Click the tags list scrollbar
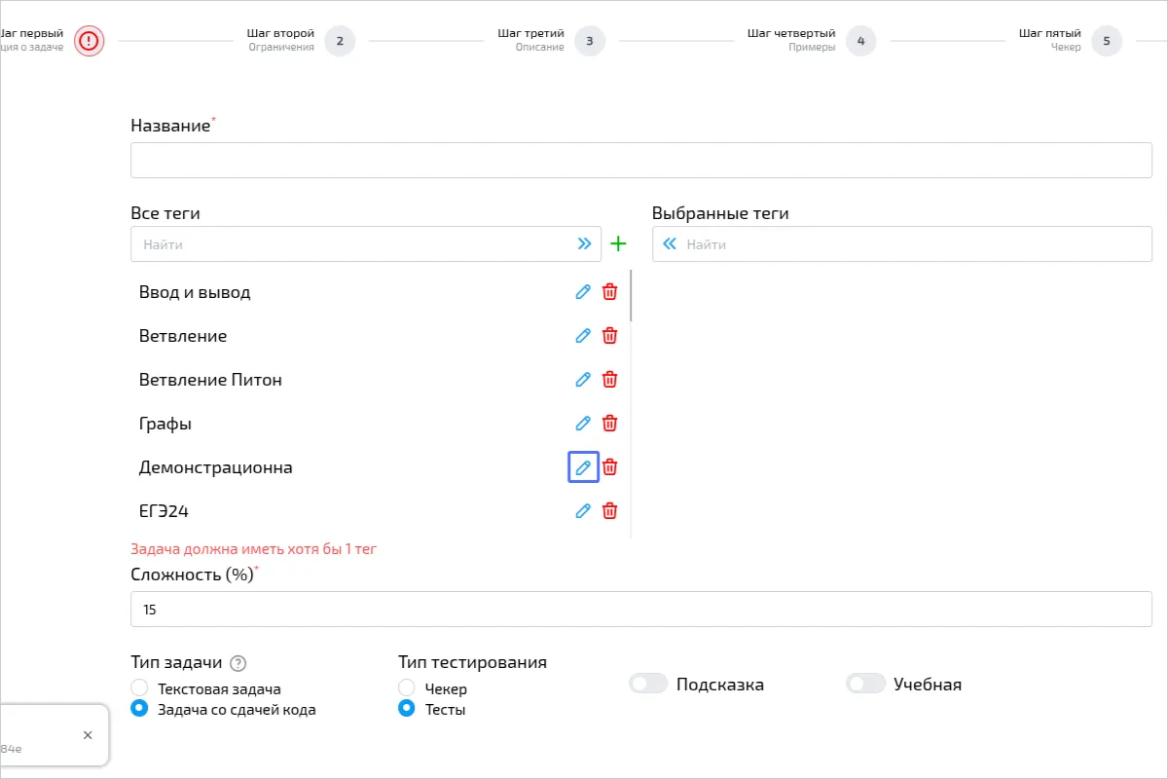The width and height of the screenshot is (1168, 779). pos(632,297)
